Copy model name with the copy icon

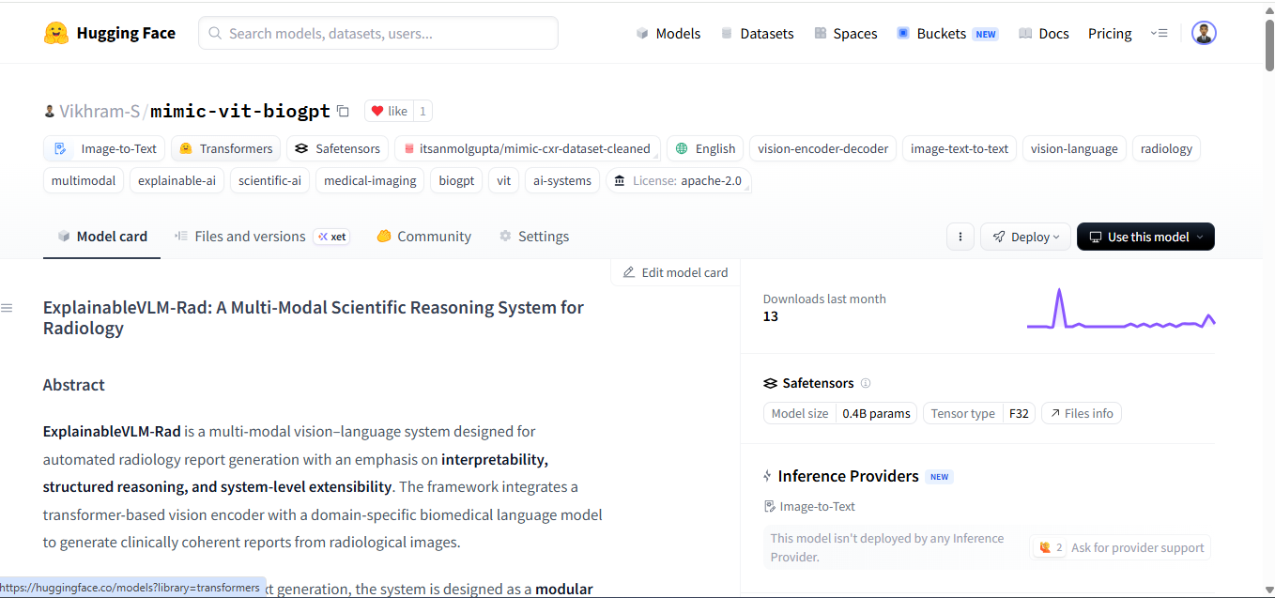click(343, 111)
